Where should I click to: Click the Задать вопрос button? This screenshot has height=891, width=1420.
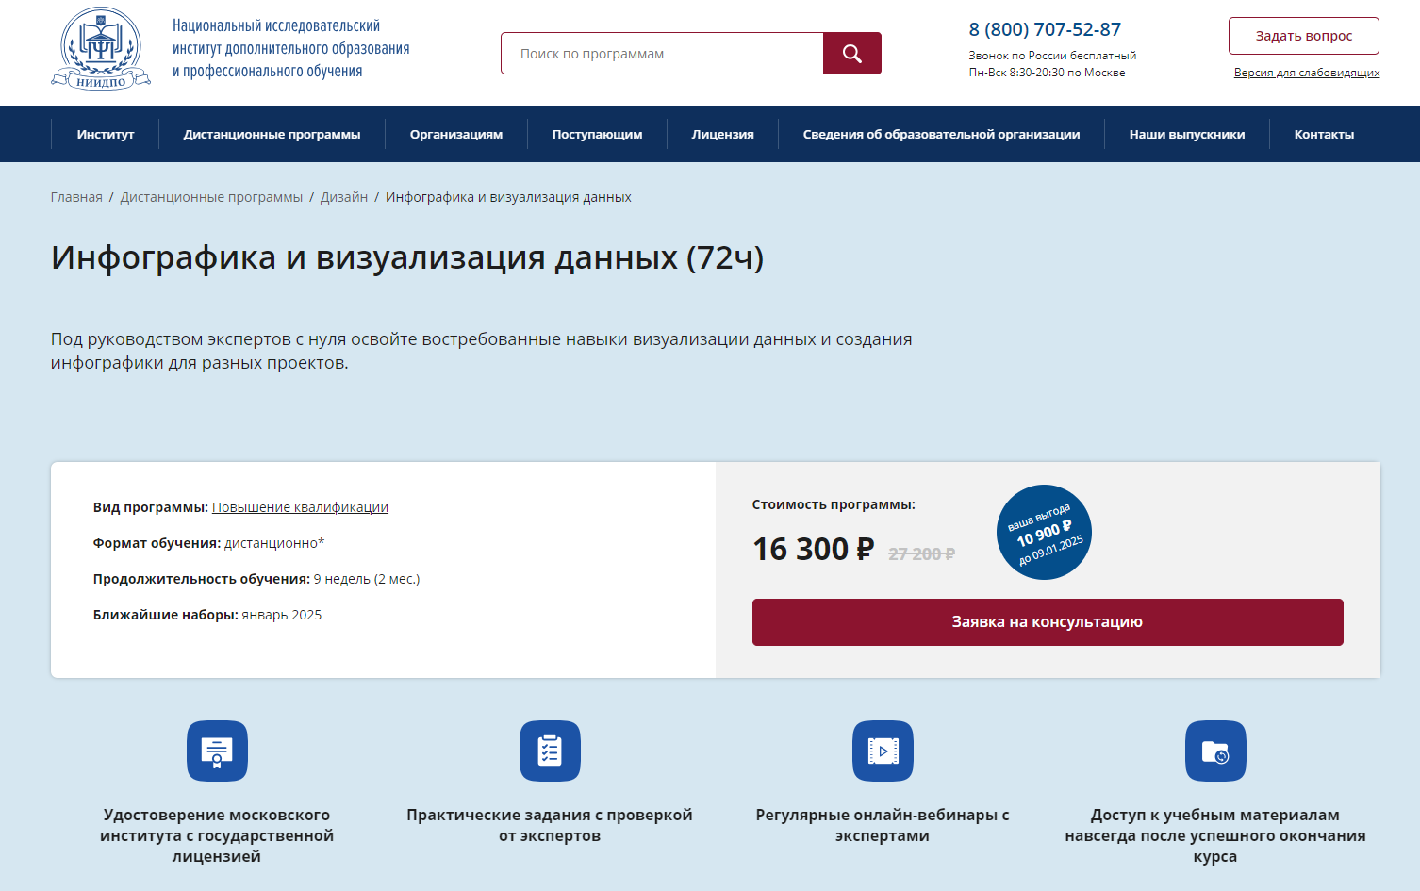[x=1304, y=36]
